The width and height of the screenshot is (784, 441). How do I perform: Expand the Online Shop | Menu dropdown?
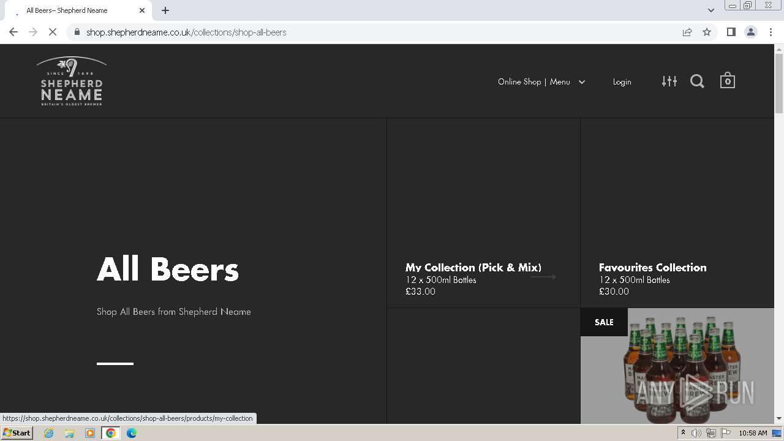coord(541,81)
